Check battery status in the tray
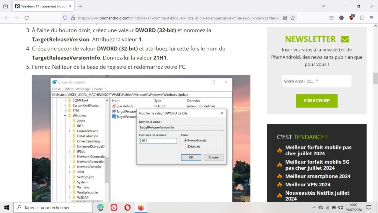 point(334,208)
